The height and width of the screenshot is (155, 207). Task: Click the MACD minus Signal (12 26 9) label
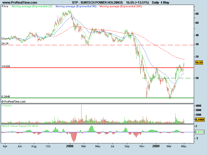coord(20,126)
